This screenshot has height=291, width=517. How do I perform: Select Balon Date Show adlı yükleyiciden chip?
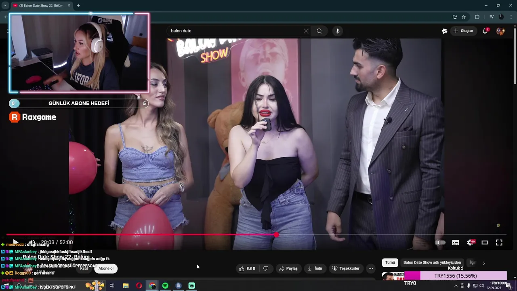(432, 263)
